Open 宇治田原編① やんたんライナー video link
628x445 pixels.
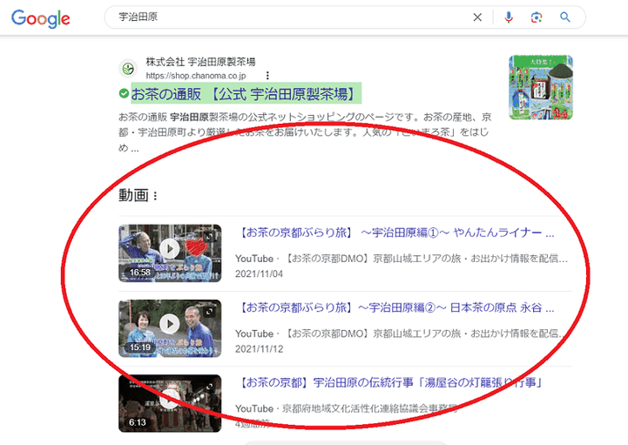[396, 233]
